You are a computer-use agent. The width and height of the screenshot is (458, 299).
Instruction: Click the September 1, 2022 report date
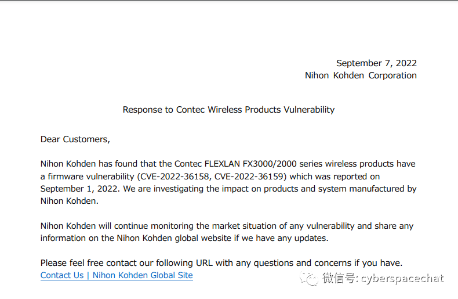click(x=80, y=189)
